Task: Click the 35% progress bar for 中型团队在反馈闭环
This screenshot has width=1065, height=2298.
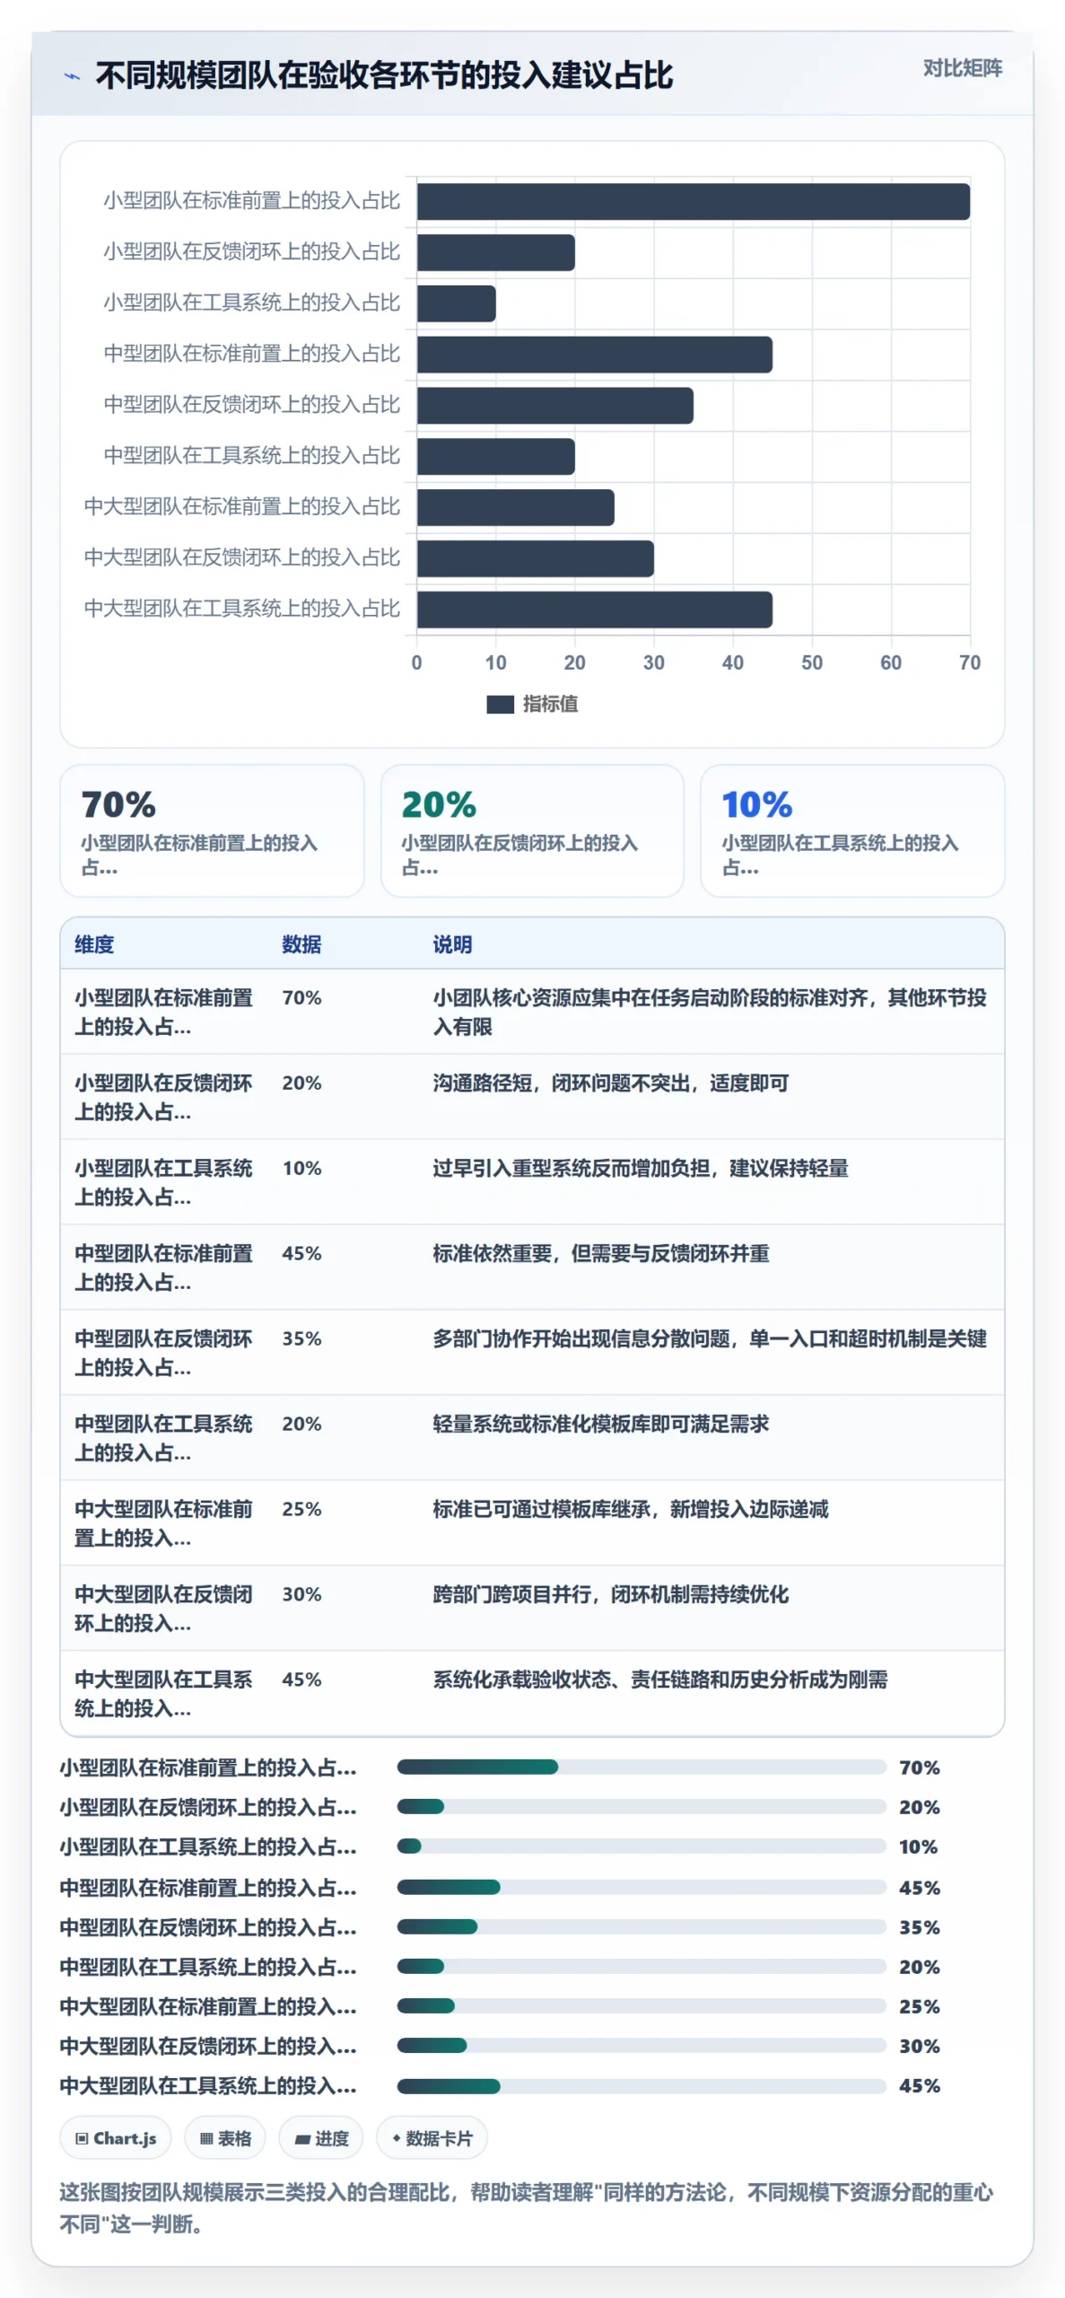Action: (642, 1926)
